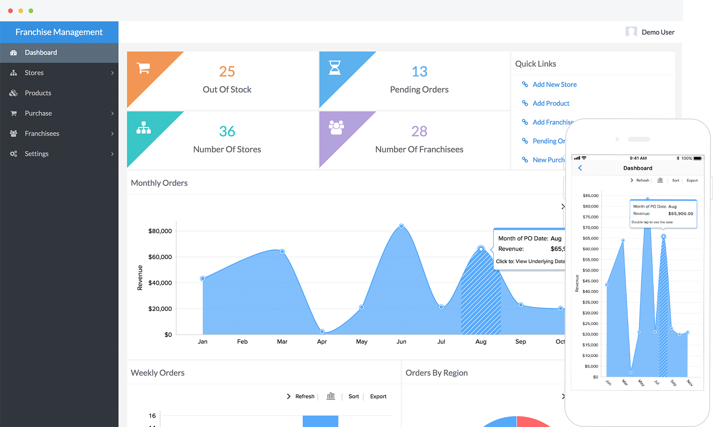Expand the Franchisees submenu chevron
713x427 pixels.
[x=112, y=134]
